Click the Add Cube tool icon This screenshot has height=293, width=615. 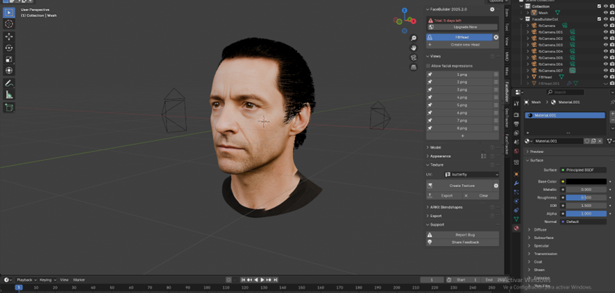pyautogui.click(x=9, y=108)
